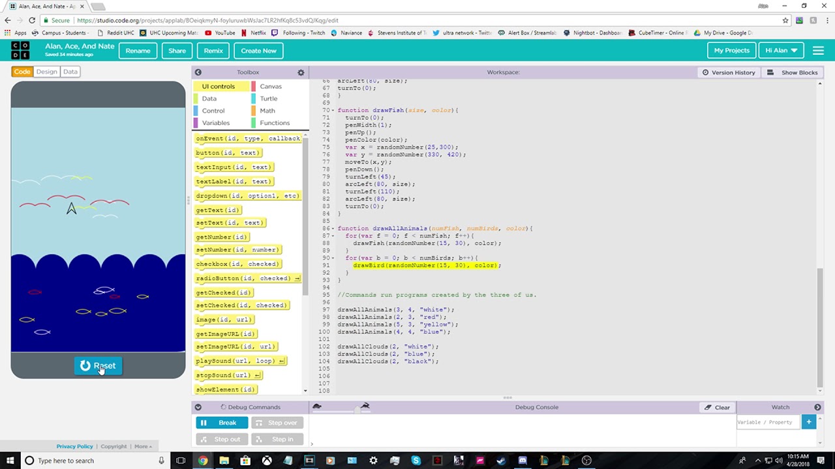Click the Step out debug button
The image size is (835, 469).
(x=222, y=439)
